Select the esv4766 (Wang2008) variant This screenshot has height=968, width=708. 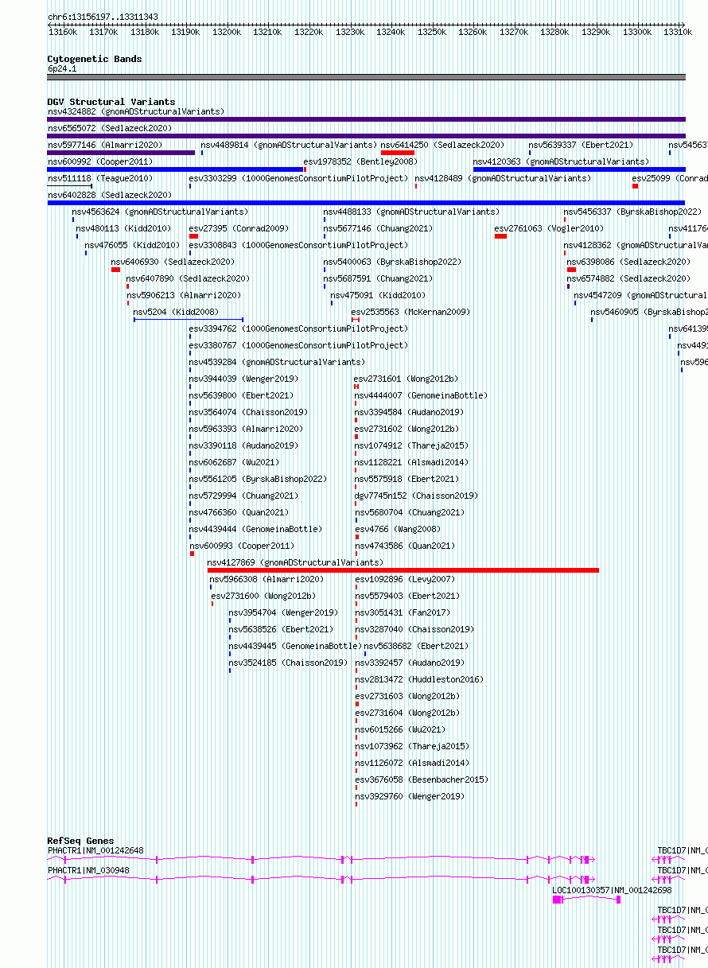tap(397, 529)
